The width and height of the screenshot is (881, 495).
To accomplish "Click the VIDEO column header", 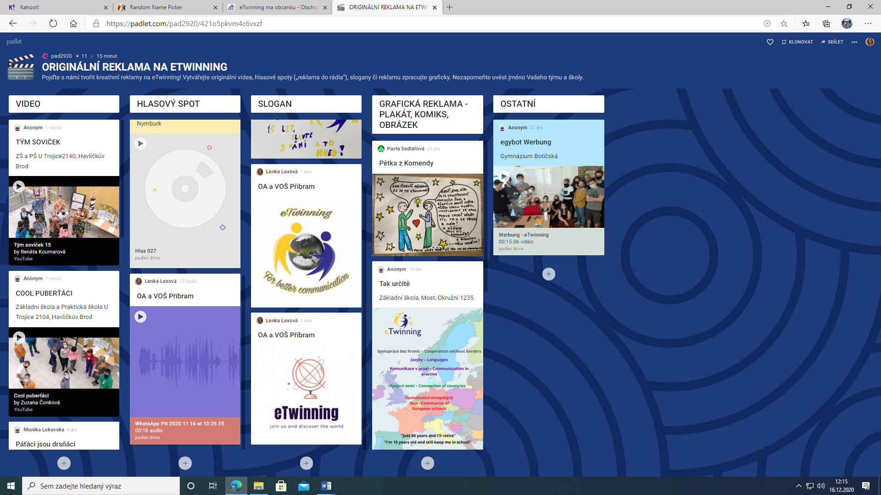I will click(64, 104).
